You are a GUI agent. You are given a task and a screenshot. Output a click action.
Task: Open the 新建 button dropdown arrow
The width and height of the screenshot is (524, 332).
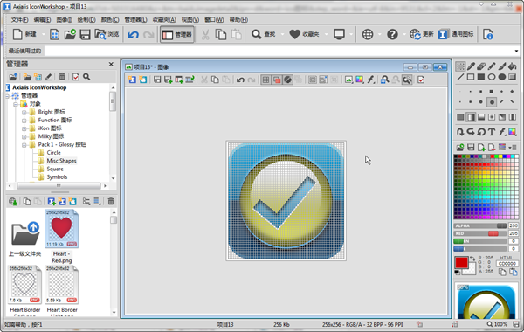(43, 34)
